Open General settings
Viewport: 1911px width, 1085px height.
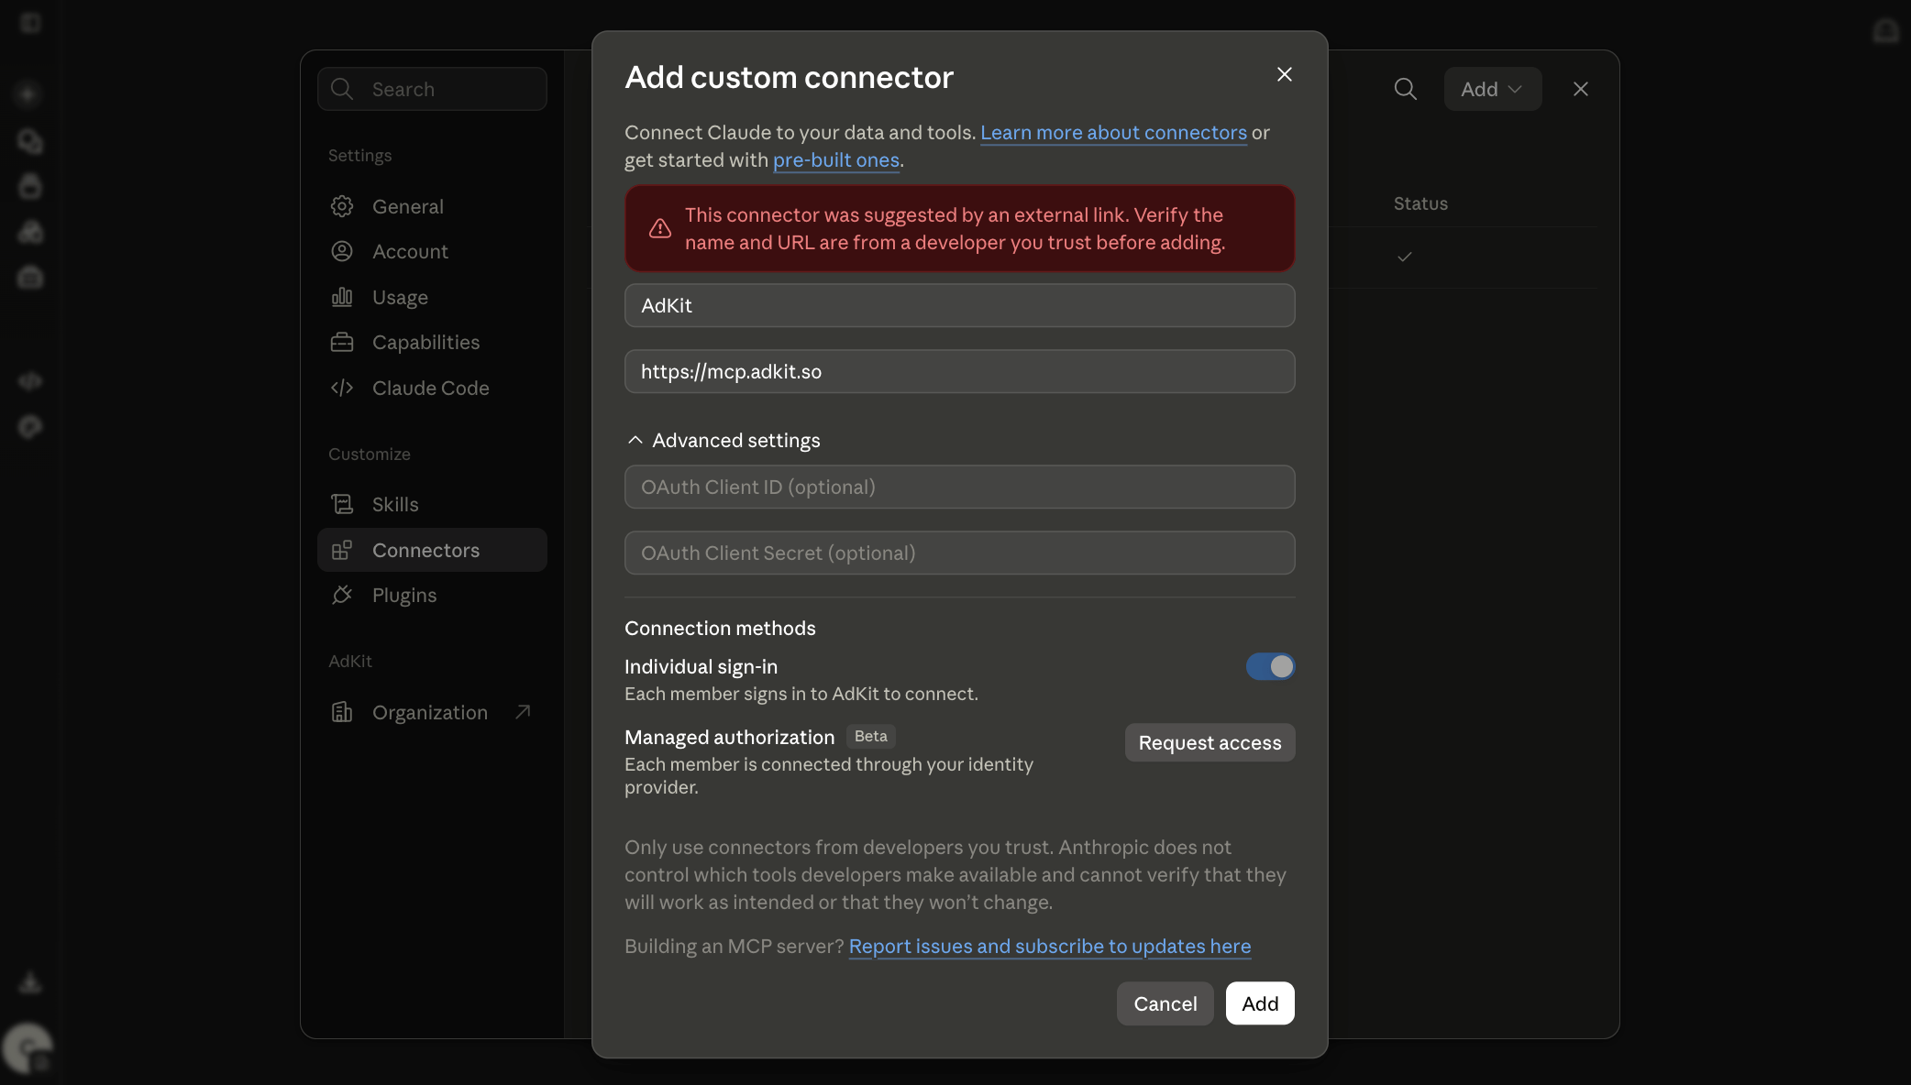432,206
